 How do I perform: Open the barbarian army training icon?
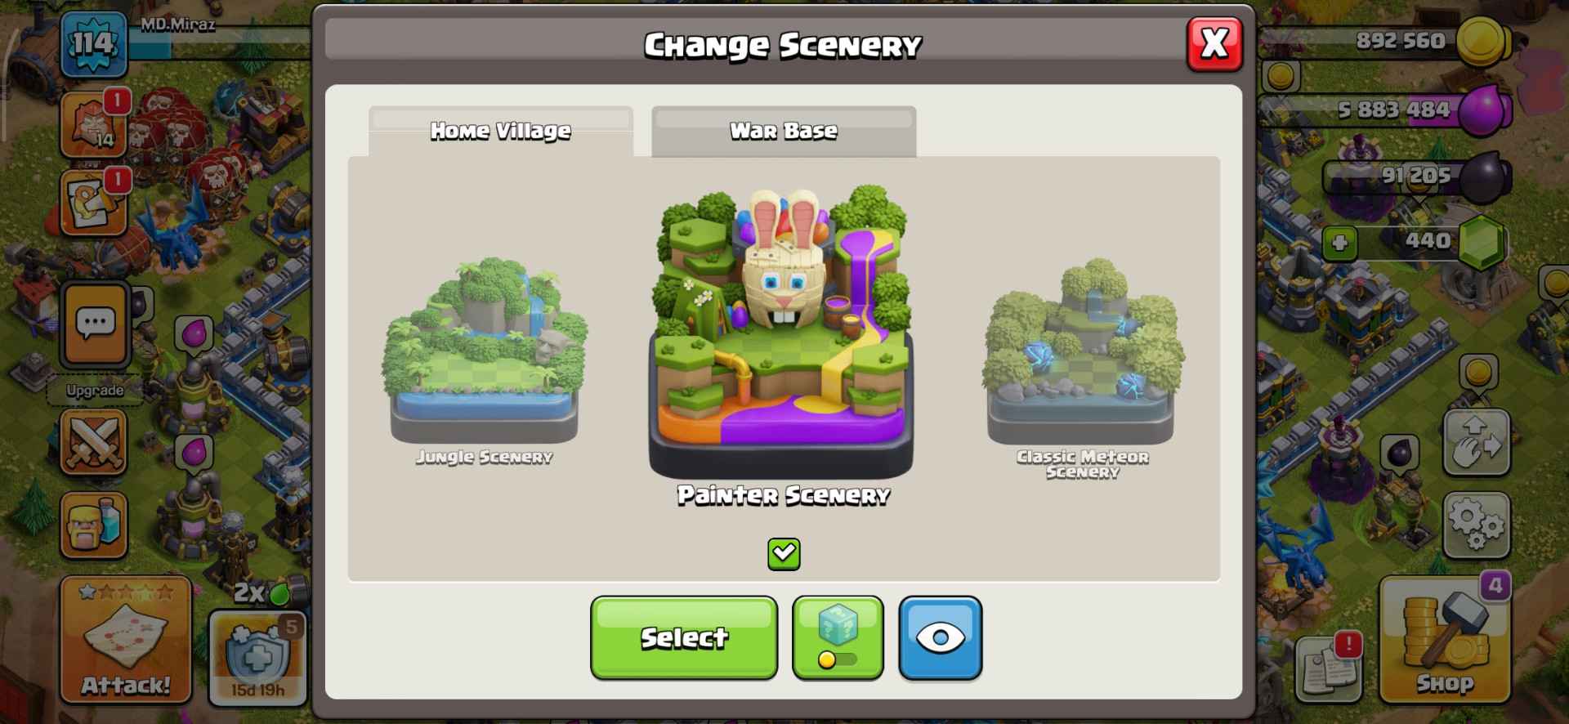click(93, 525)
